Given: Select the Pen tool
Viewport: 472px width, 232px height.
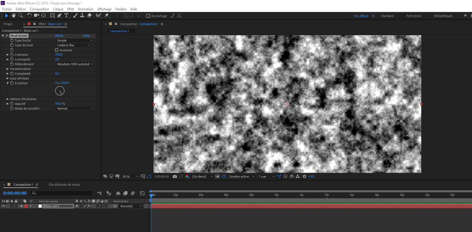Looking at the screenshot, I should 59,16.
